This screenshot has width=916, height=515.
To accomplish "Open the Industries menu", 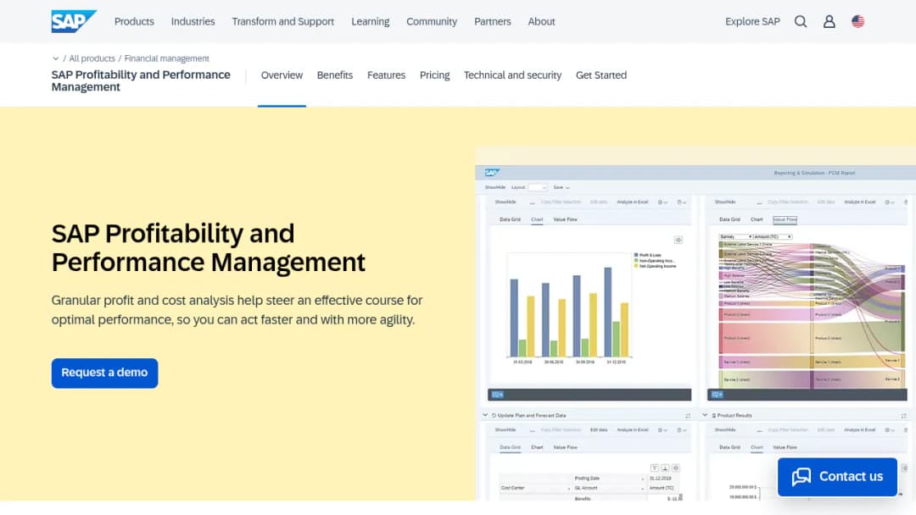I will point(193,21).
